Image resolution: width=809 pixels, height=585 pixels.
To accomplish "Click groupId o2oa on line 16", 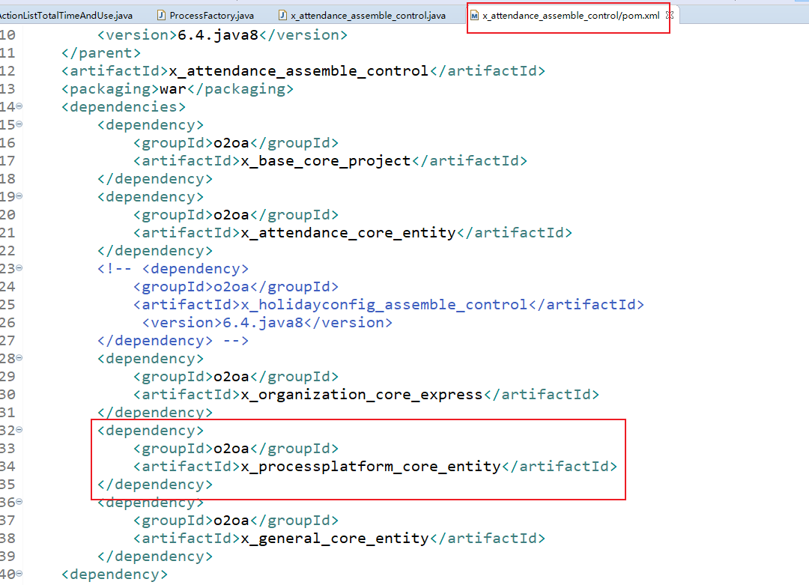I will pyautogui.click(x=236, y=143).
